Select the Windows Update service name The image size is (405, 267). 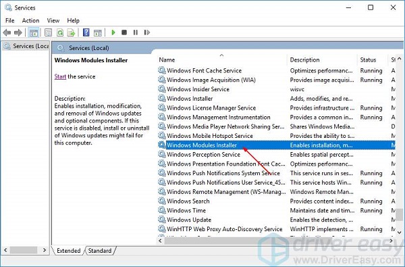pyautogui.click(x=189, y=220)
